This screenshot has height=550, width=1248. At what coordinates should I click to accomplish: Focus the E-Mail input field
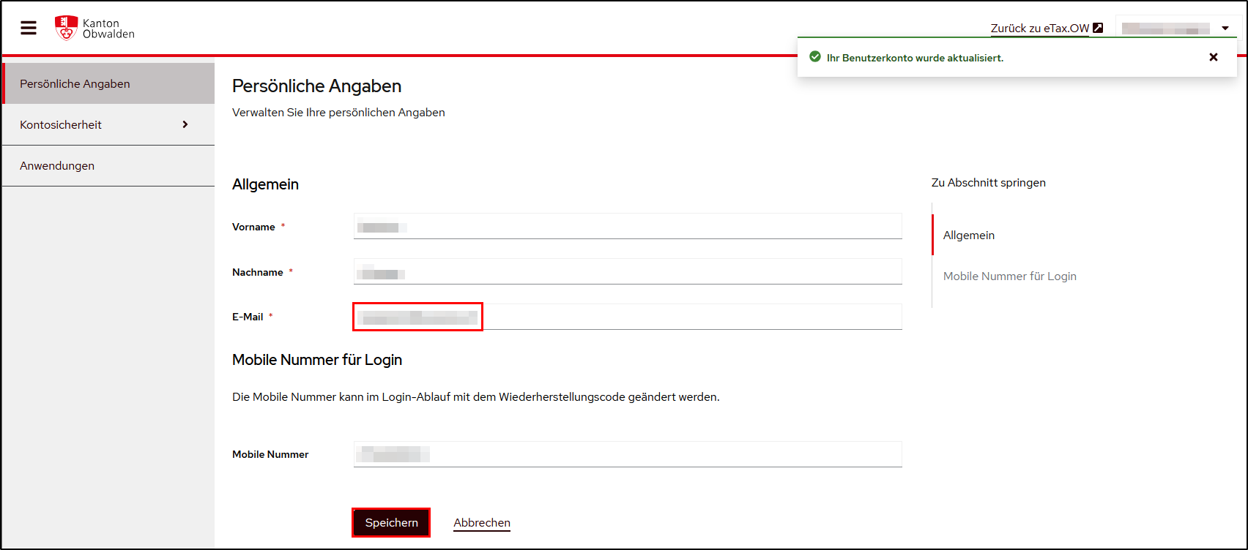tap(628, 317)
